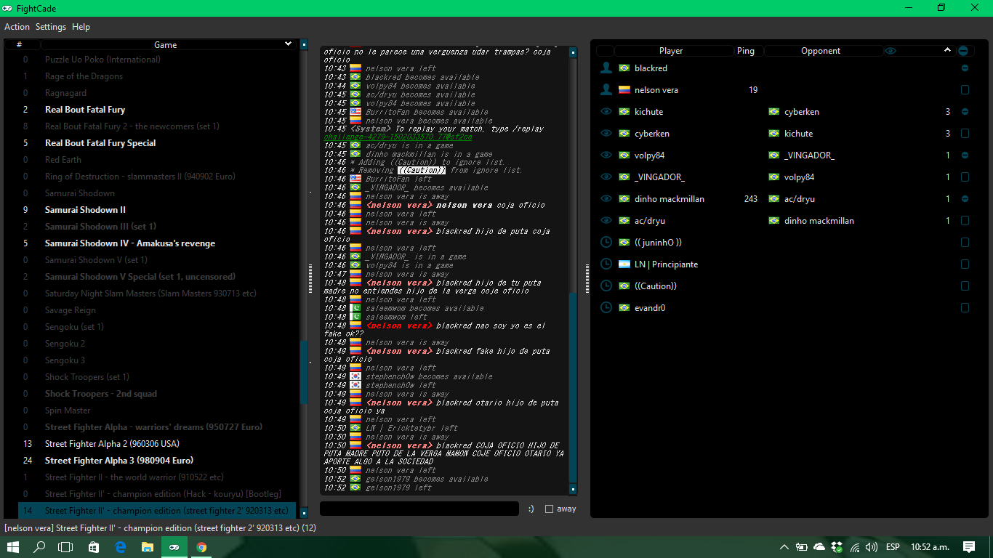Viewport: 993px width, 558px height.
Task: Open the Windows Store taskbar icon
Action: (94, 547)
